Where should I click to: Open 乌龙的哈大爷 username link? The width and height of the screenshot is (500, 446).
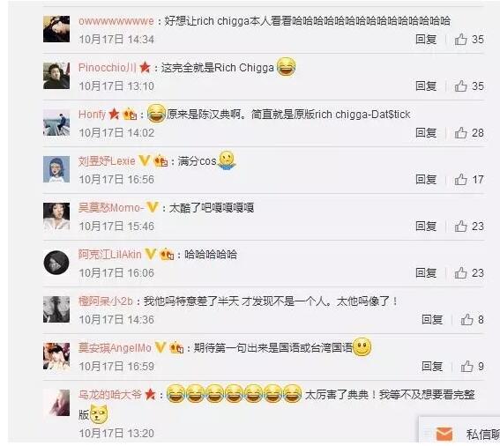(110, 395)
